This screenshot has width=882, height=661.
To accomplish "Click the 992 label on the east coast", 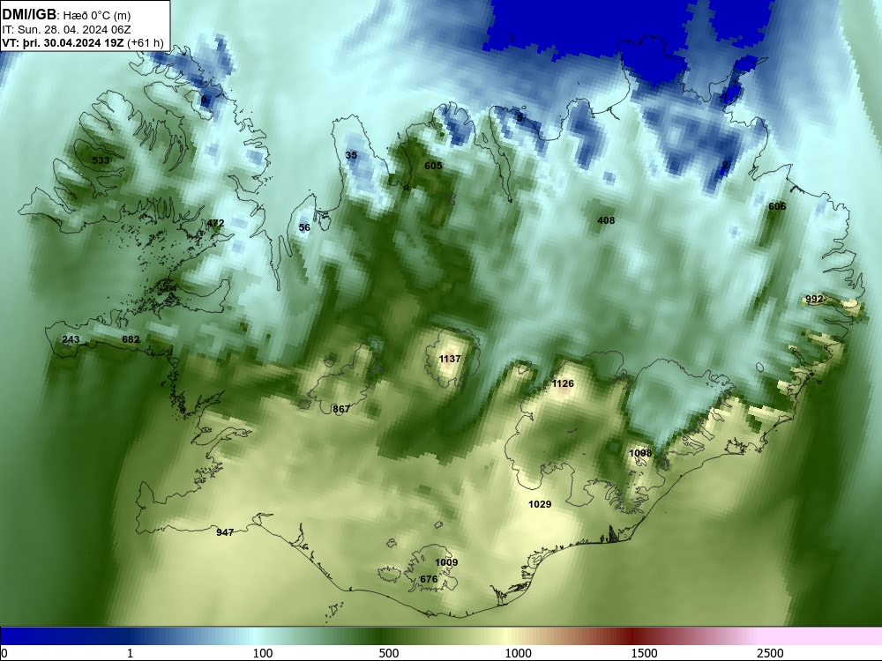I will tap(814, 300).
